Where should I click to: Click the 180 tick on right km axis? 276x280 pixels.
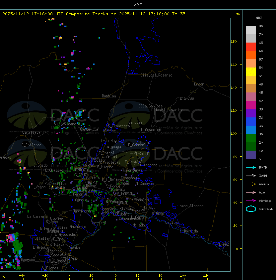(234, 41)
